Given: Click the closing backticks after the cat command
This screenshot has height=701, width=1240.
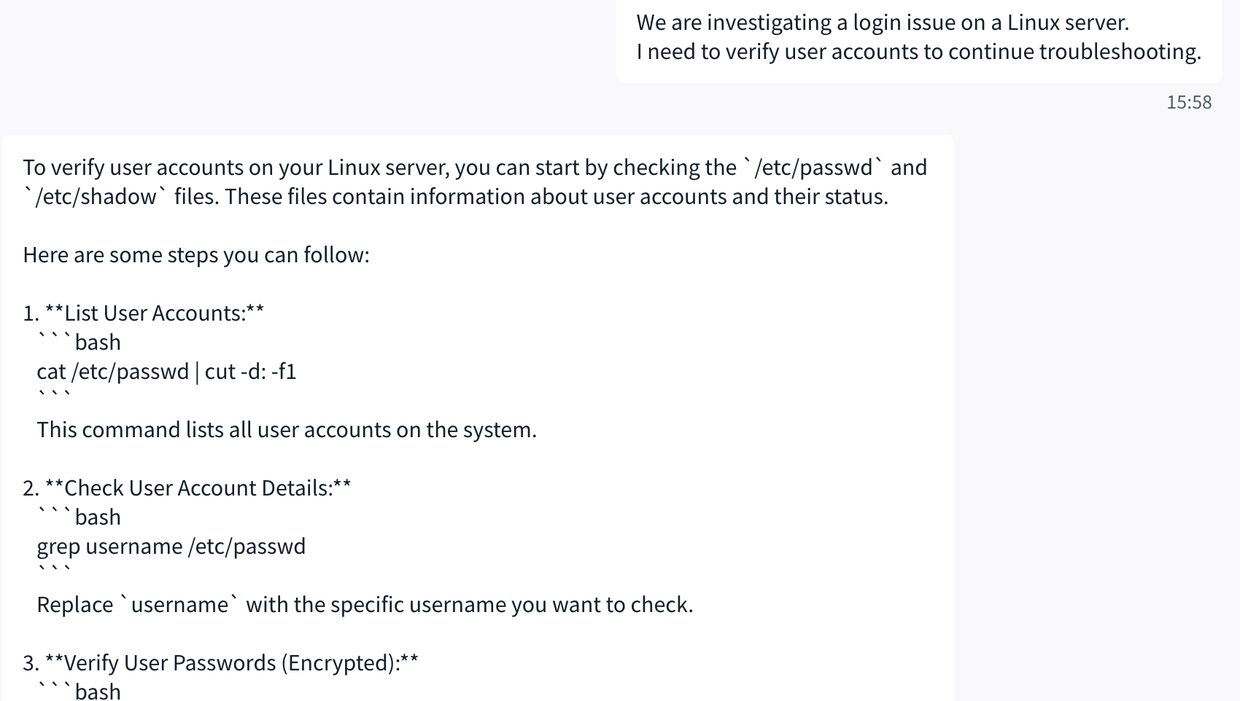Looking at the screenshot, I should (54, 396).
